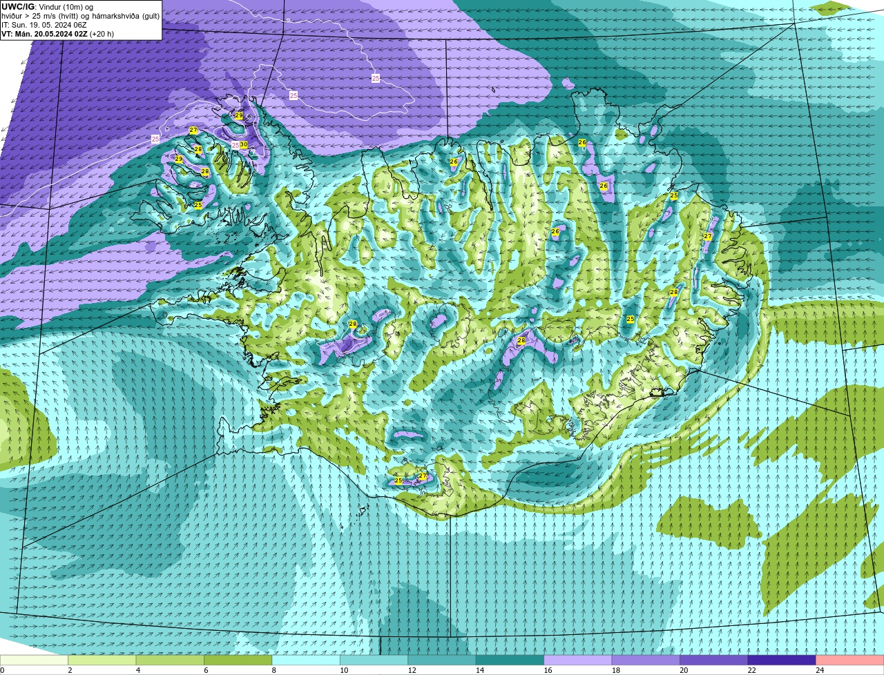Click the yellow 30 gust label in Westfjords
Viewport: 884px width, 675px height.
[244, 144]
